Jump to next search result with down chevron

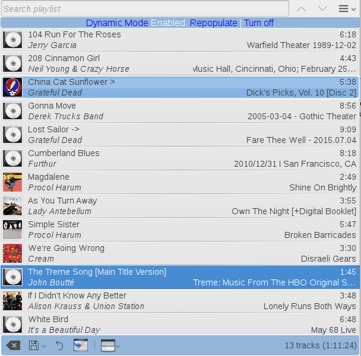click(322, 9)
